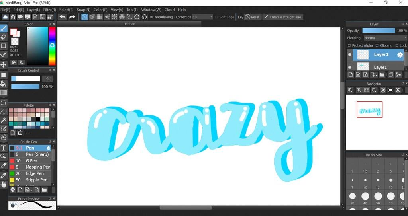Duplicate the selected layer

(x=390, y=75)
